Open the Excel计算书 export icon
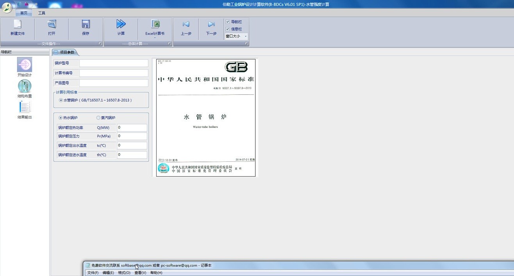The image size is (514, 276). coord(155,28)
